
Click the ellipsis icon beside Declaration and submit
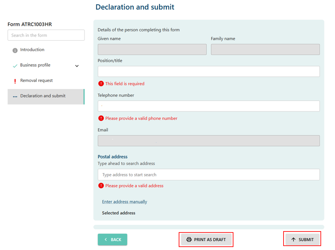point(15,96)
